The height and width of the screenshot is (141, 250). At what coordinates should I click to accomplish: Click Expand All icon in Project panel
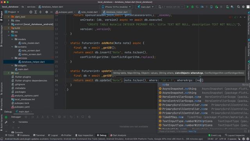[36, 12]
